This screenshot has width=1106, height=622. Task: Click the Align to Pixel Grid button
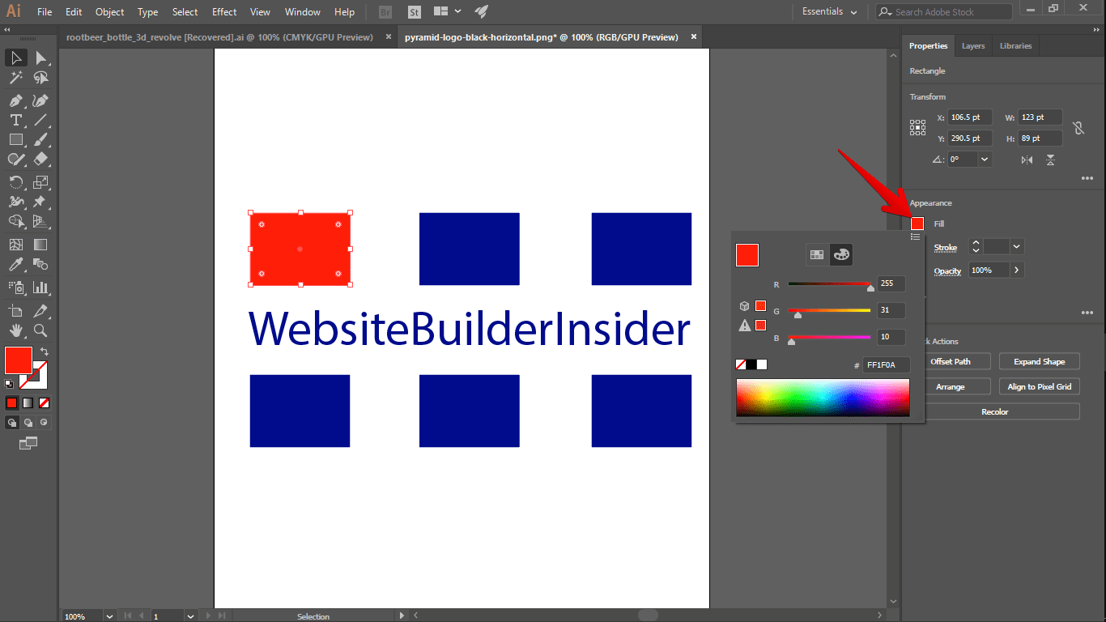click(1040, 387)
